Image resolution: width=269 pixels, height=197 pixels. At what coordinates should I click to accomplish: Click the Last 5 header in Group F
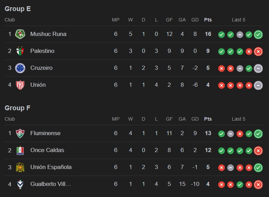pyautogui.click(x=238, y=119)
